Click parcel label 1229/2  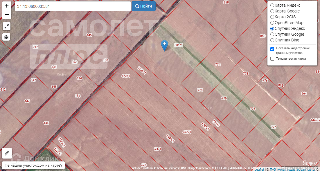[x=62, y=142]
